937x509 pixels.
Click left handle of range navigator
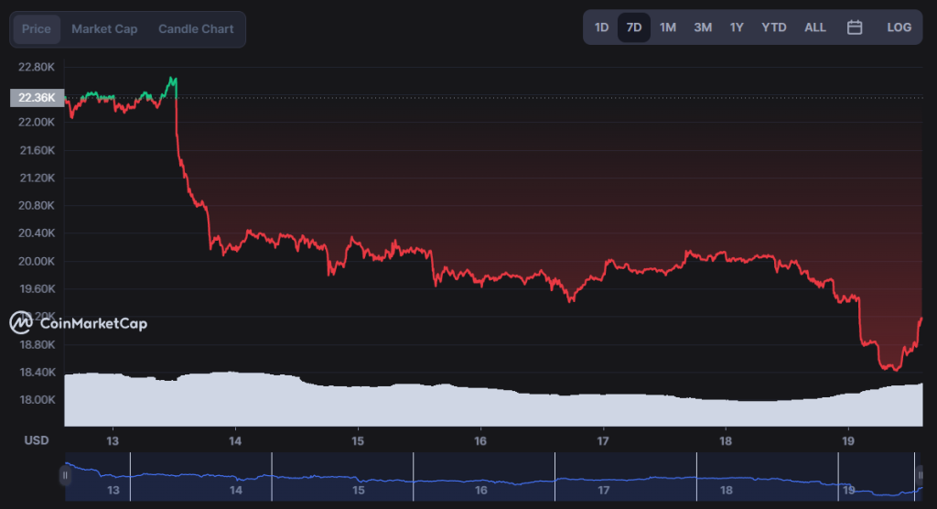[65, 475]
